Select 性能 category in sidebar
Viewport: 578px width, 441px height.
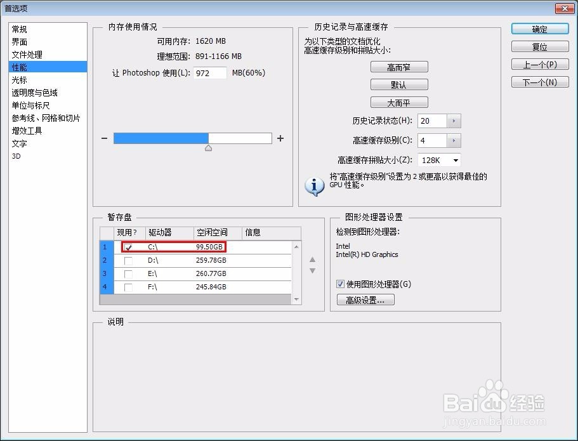[x=48, y=67]
